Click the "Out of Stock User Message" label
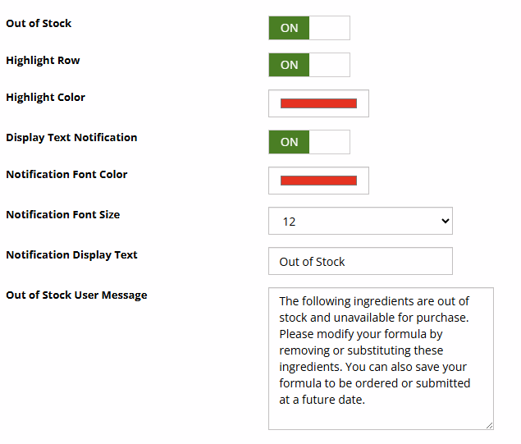This screenshot has width=521, height=444. (x=76, y=295)
